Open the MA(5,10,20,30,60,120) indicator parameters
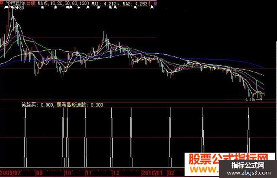277x178 pixels. click(x=63, y=3)
